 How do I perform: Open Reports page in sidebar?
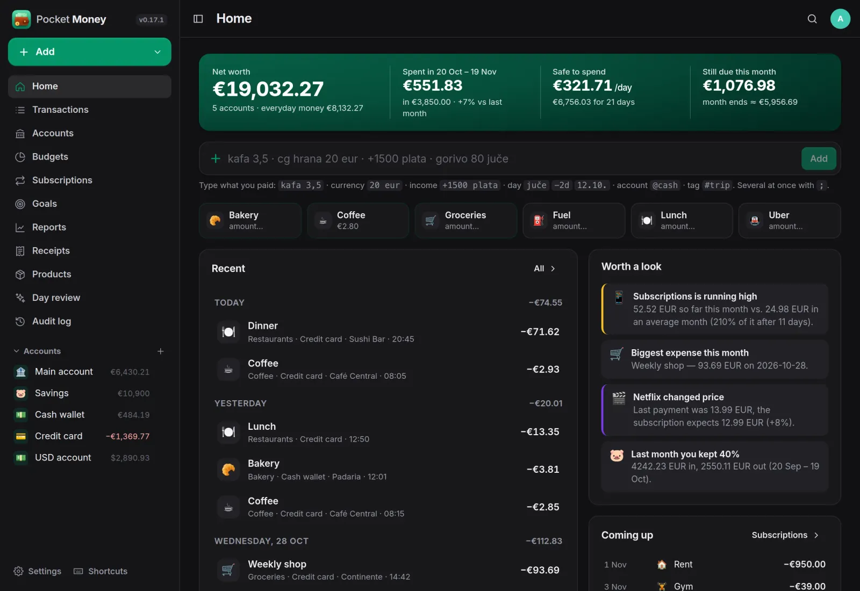(x=90, y=227)
